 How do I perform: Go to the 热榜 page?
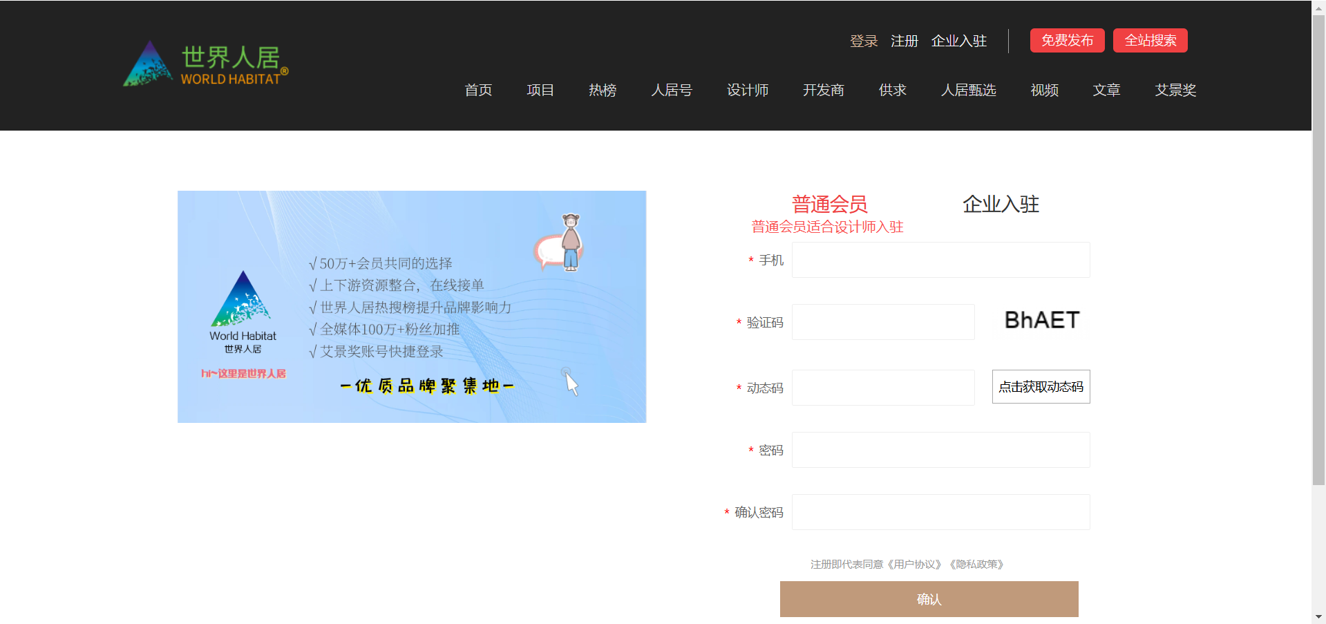click(x=603, y=91)
